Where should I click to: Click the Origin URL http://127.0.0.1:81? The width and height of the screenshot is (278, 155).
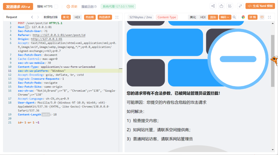pyautogui.click(x=47, y=39)
